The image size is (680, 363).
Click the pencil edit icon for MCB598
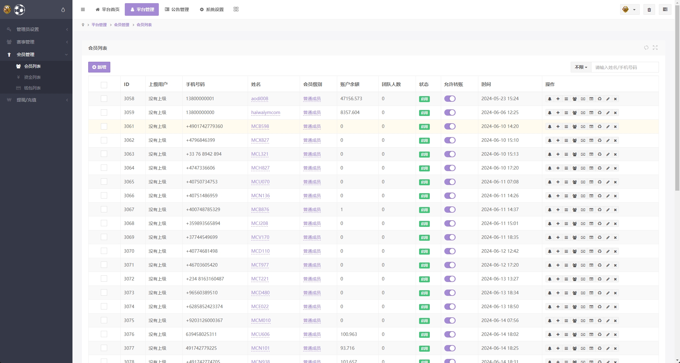tap(608, 127)
